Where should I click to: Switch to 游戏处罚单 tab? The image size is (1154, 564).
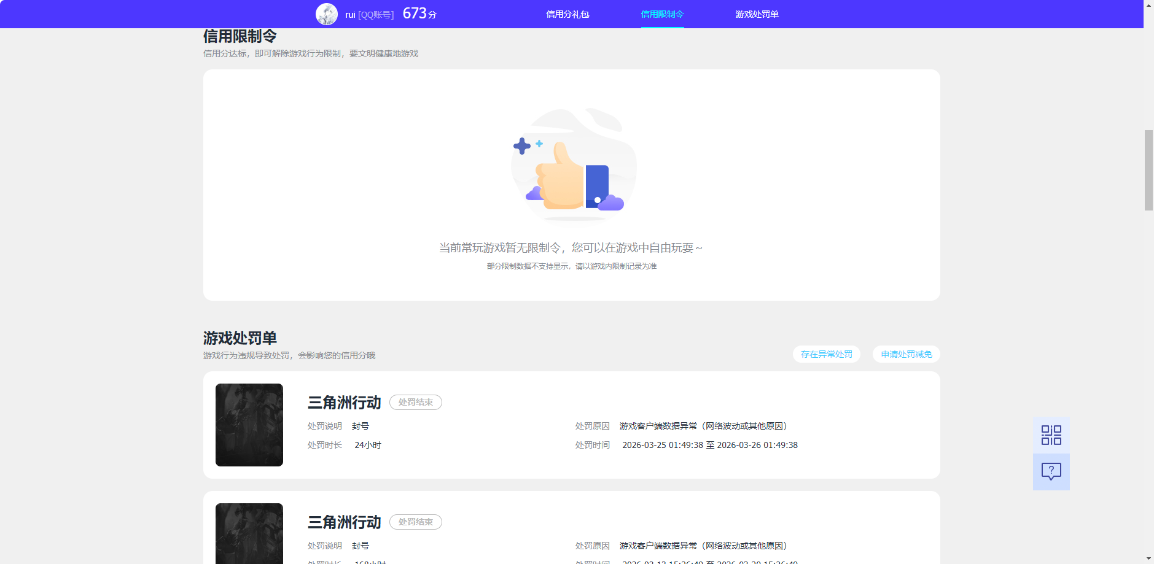pyautogui.click(x=757, y=14)
